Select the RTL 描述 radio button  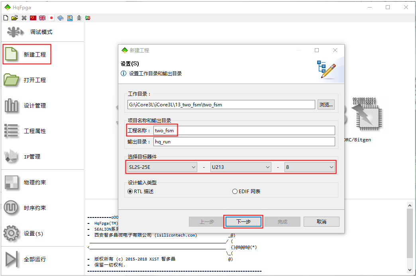coord(130,192)
